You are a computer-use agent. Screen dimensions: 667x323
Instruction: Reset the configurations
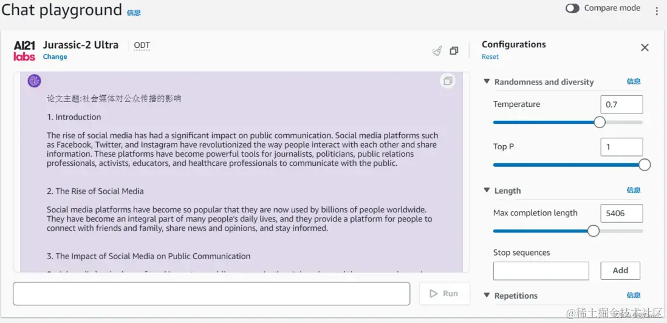[x=490, y=57]
